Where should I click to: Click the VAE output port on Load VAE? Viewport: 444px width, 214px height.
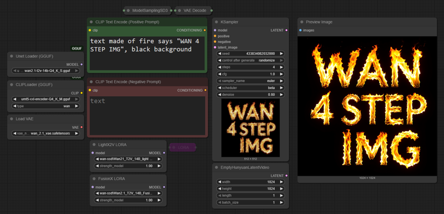tap(82, 127)
